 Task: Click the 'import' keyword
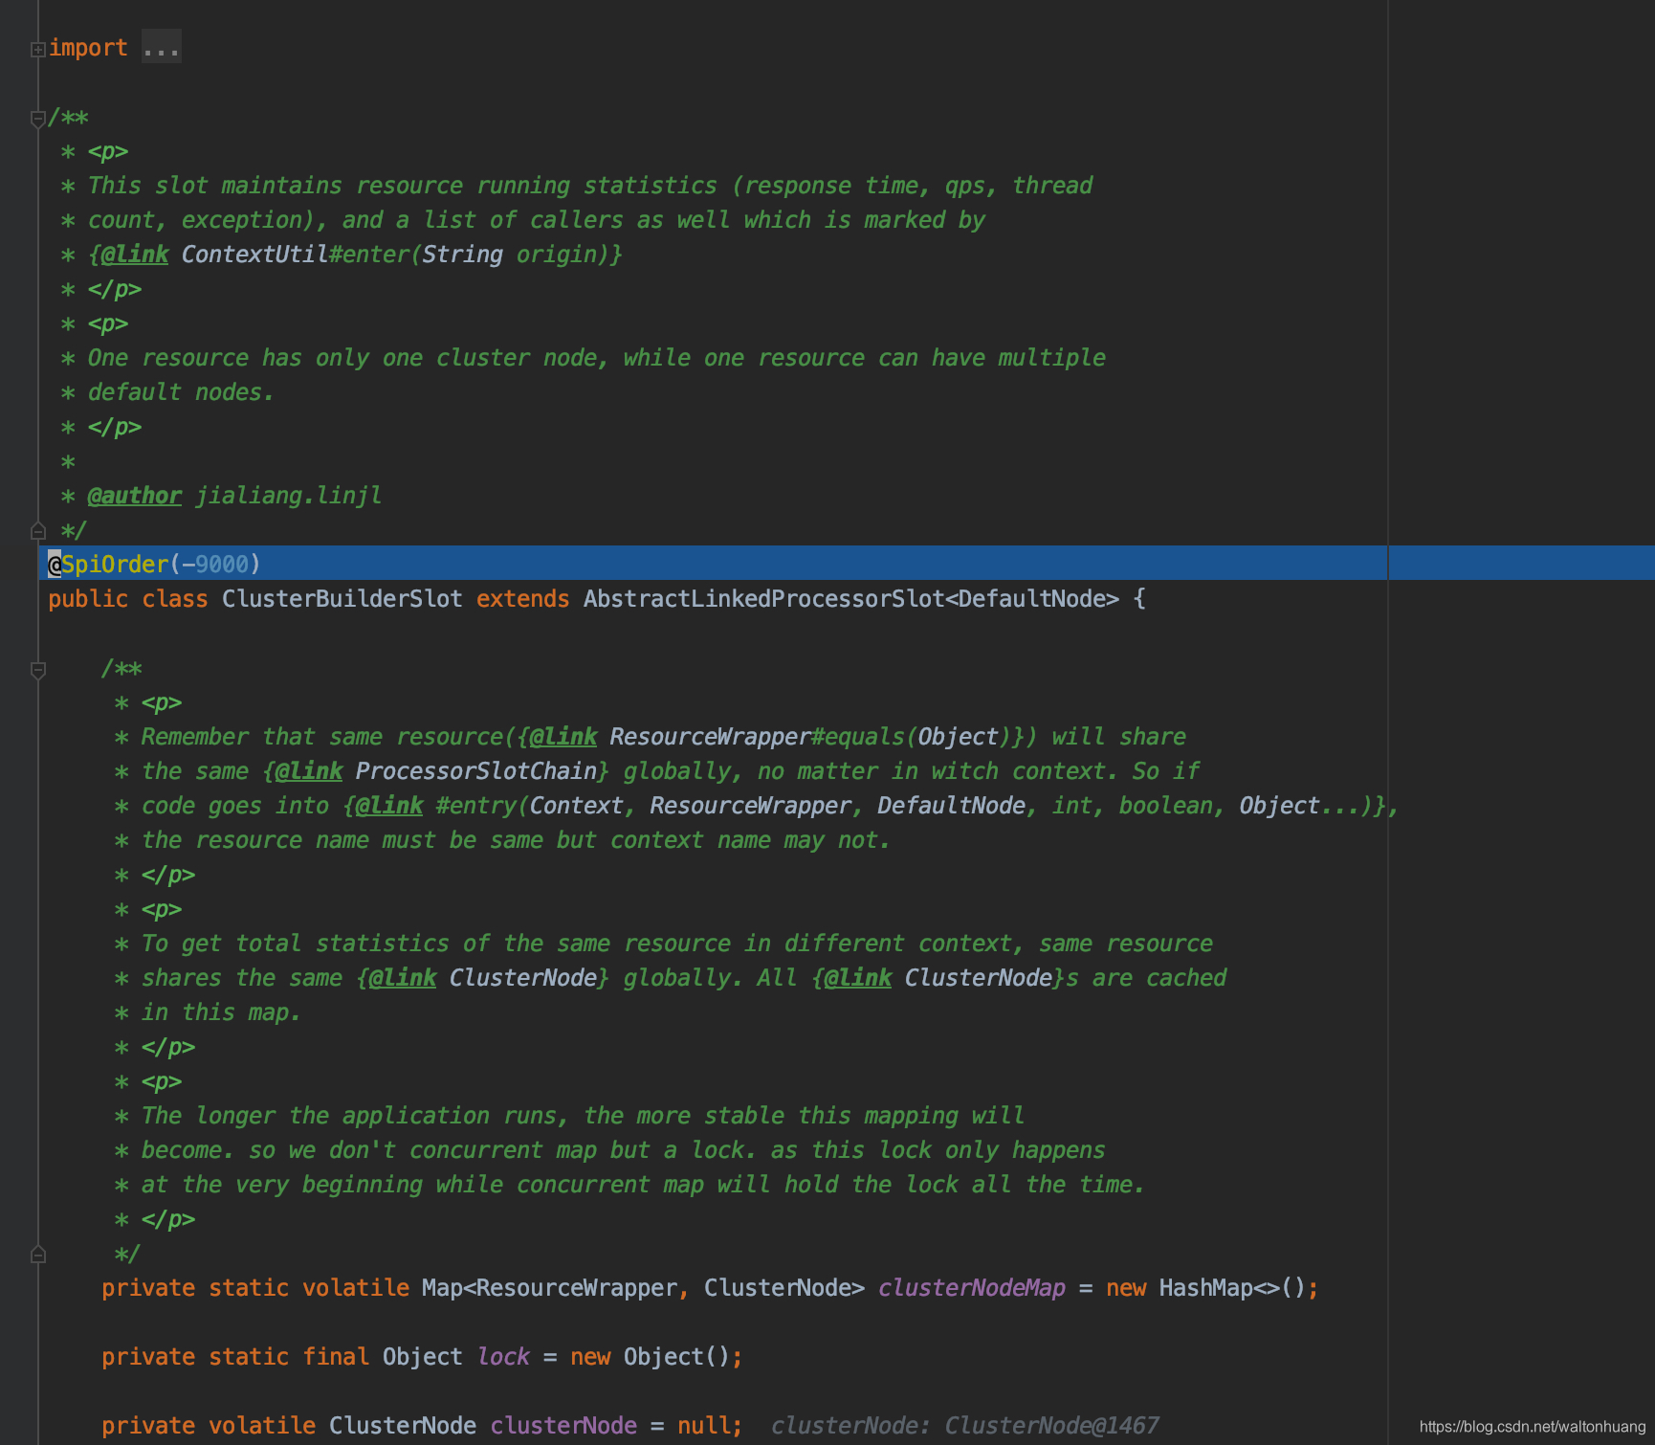(88, 48)
